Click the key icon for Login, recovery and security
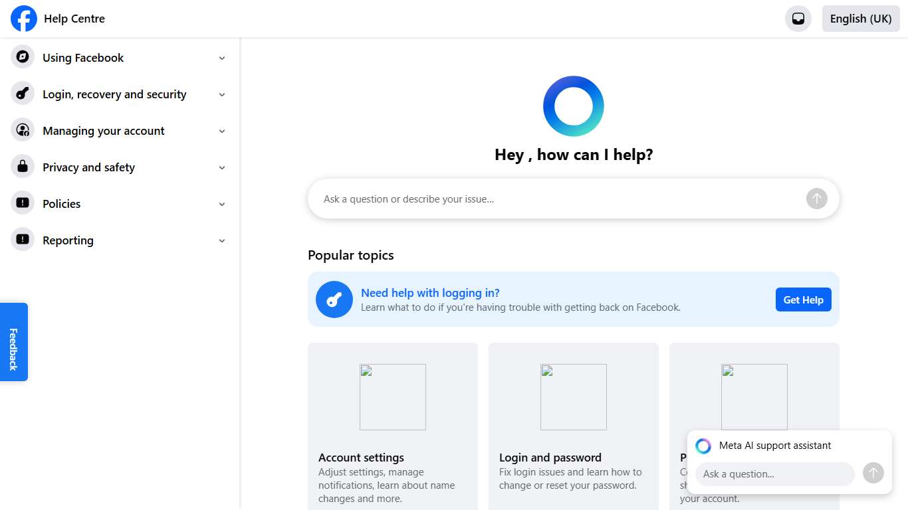Image resolution: width=908 pixels, height=510 pixels. tap(22, 94)
